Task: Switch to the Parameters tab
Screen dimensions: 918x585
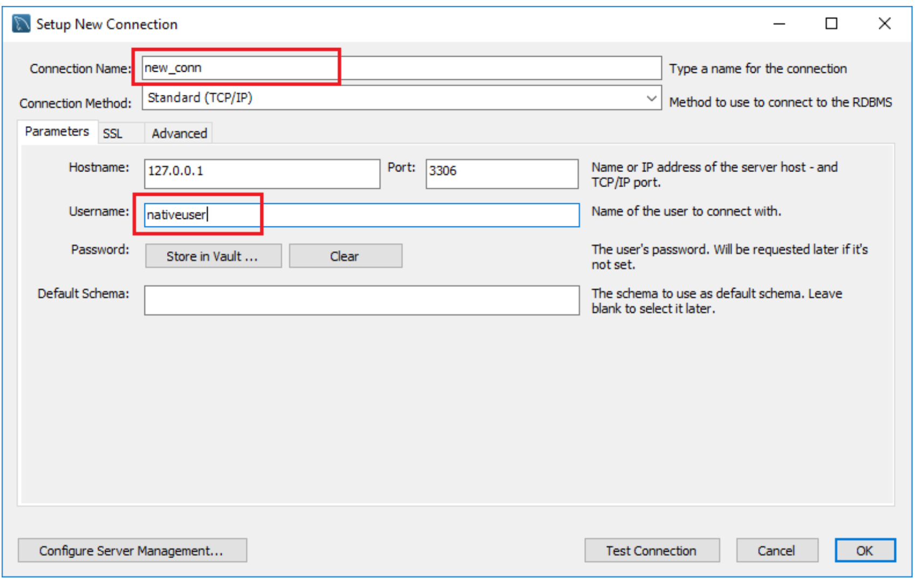Action: [x=57, y=132]
